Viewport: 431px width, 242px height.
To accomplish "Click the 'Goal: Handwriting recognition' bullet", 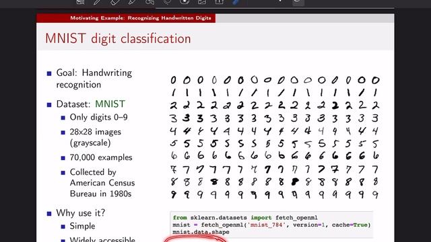I will [94, 79].
